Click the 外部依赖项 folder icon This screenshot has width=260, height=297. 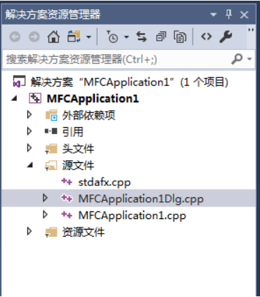tap(51, 115)
